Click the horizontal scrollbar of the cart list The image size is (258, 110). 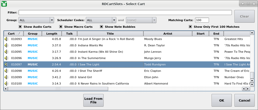58,89
